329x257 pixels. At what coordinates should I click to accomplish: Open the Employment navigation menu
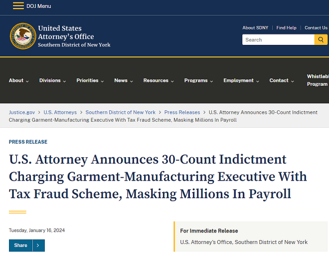click(x=241, y=81)
